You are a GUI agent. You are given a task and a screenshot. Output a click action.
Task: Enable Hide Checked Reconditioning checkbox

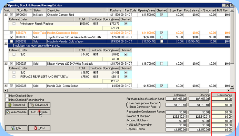pyautogui.click(x=7, y=100)
